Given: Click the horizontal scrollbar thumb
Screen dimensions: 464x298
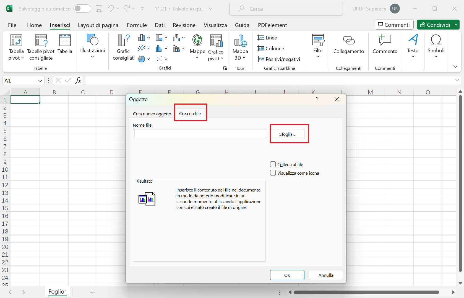Looking at the screenshot, I should click(366, 292).
